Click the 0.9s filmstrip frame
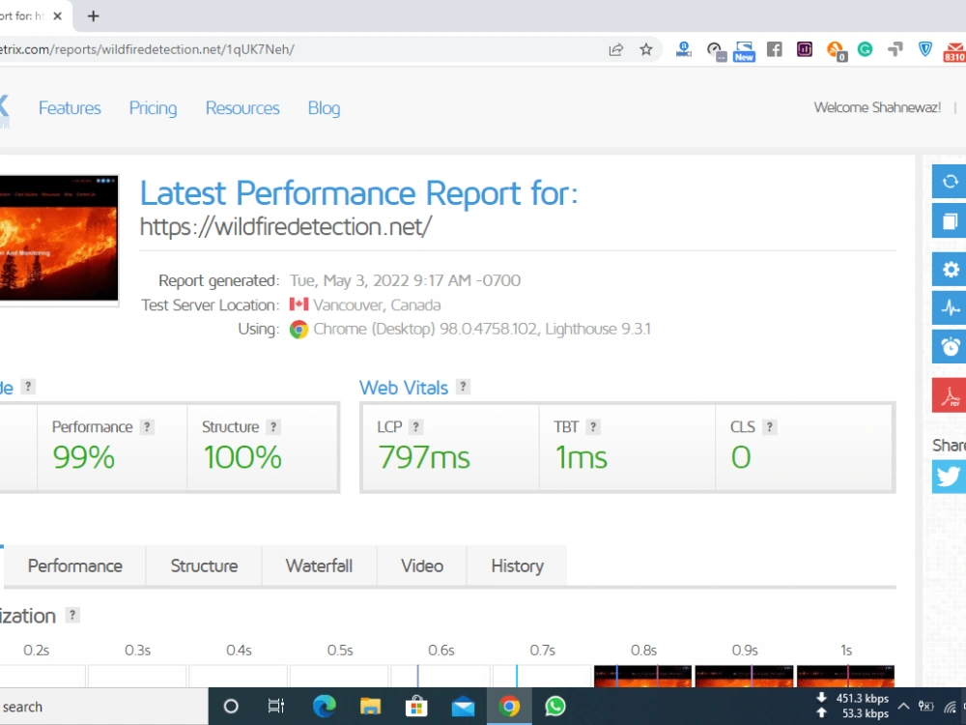Screen dimensions: 966x725 coord(744,677)
